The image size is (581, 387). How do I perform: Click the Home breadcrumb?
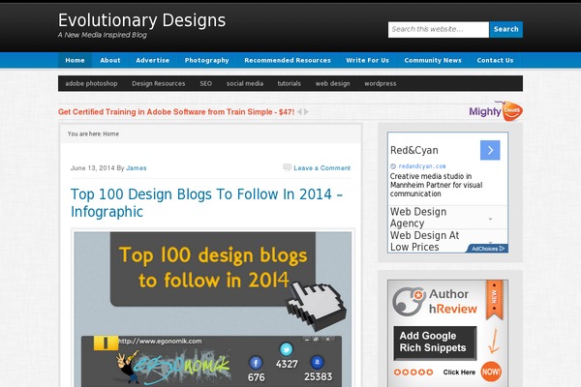(110, 134)
